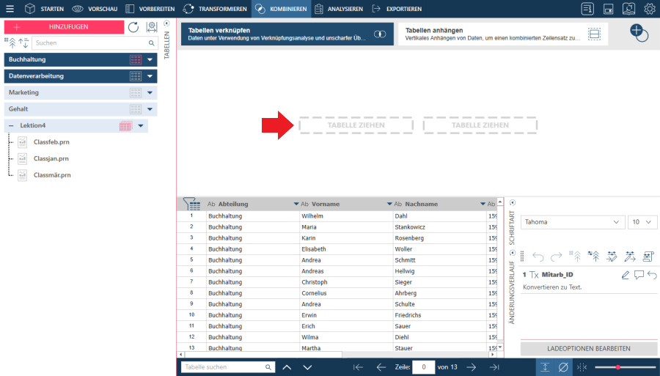The height and width of the screenshot is (376, 660).
Task: Switch to the Vorschau tab
Action: pyautogui.click(x=95, y=9)
